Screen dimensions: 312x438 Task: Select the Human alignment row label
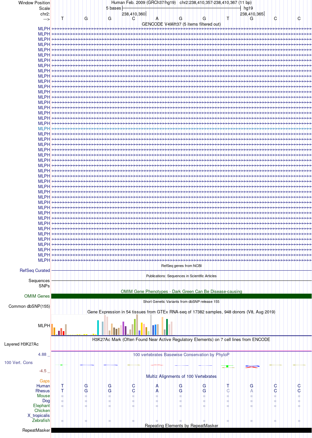point(43,386)
